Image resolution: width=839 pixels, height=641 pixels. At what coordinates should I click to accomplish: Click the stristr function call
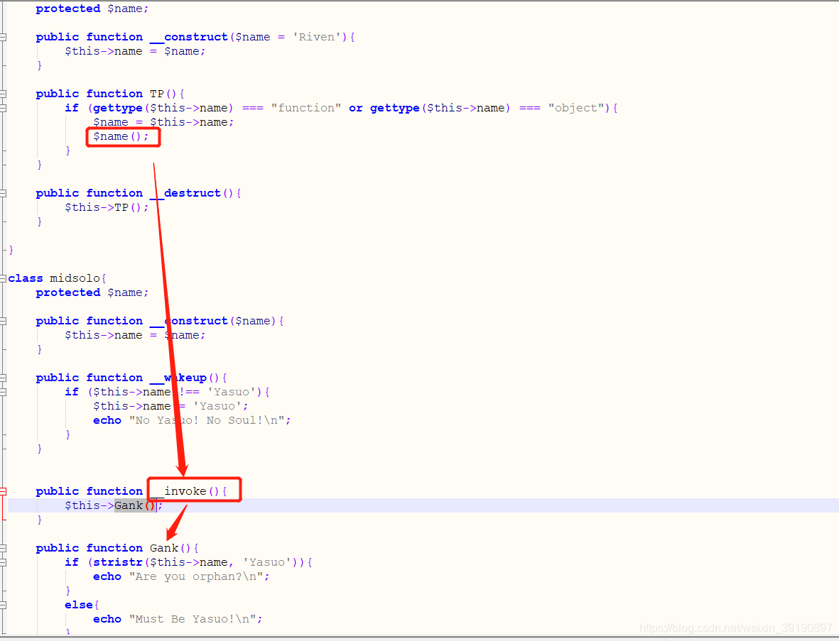pyautogui.click(x=118, y=562)
